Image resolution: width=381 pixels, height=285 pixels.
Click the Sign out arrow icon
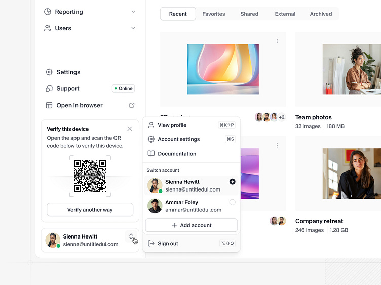tap(151, 243)
